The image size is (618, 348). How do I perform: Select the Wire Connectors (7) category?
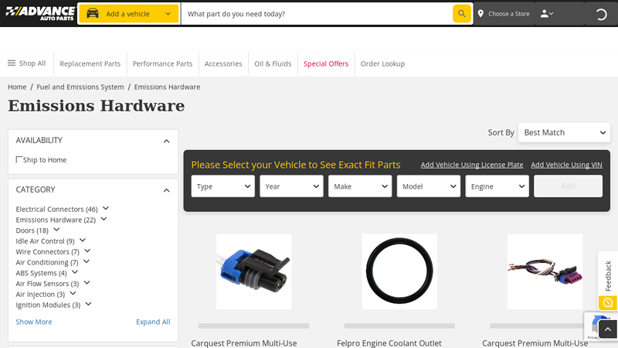coord(48,252)
